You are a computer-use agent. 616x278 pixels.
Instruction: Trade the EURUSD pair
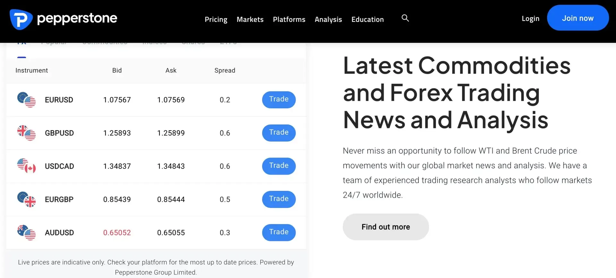pyautogui.click(x=279, y=100)
